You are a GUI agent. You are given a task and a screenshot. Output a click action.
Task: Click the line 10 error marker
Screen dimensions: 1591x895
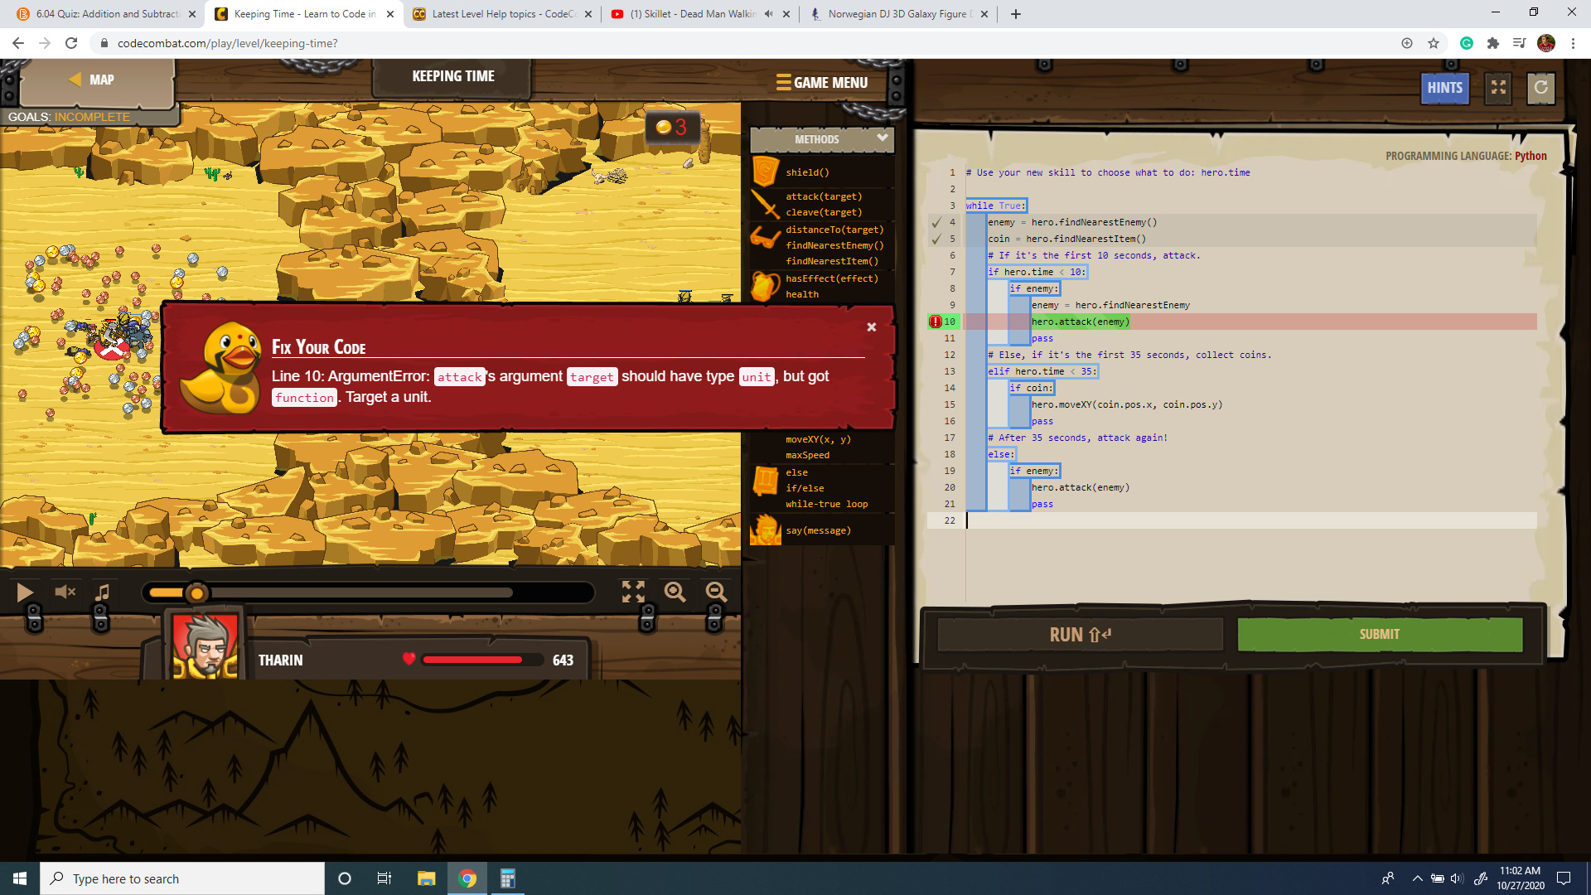pyautogui.click(x=936, y=322)
